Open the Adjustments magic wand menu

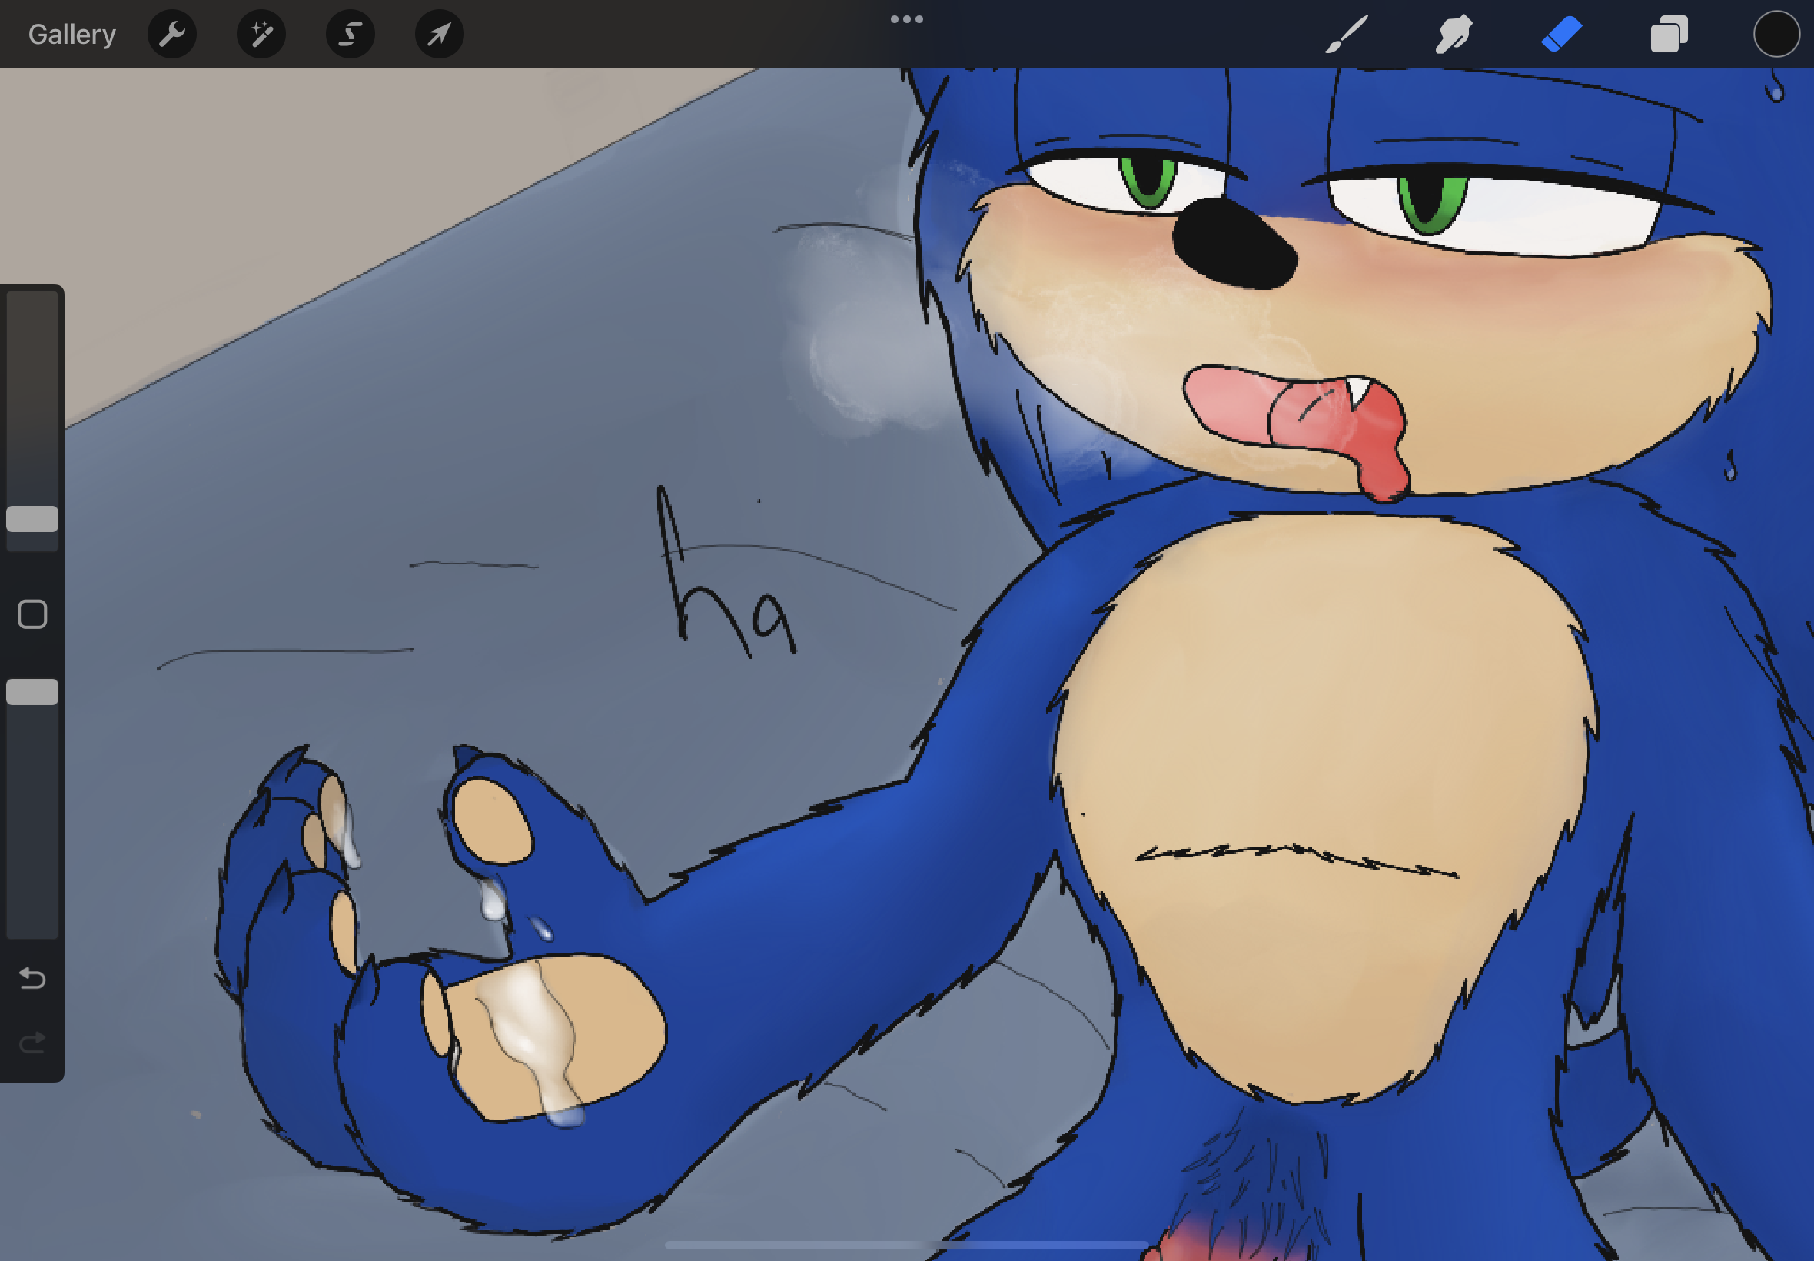261,34
